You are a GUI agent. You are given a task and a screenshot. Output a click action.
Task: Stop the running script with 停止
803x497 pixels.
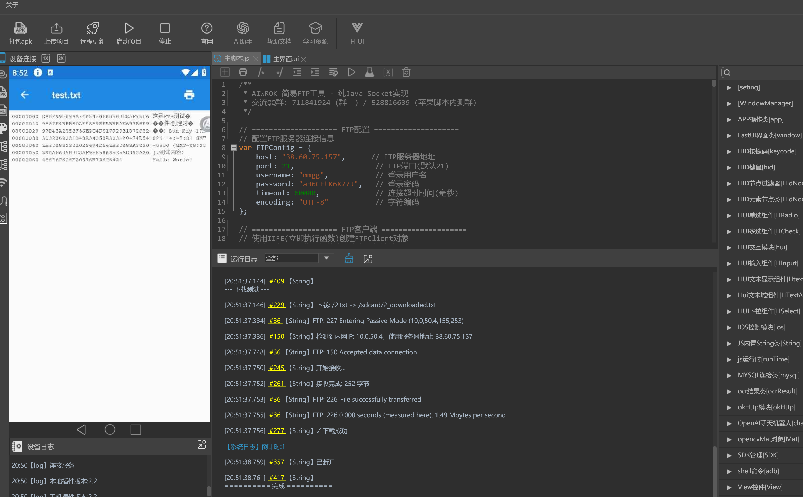[165, 33]
